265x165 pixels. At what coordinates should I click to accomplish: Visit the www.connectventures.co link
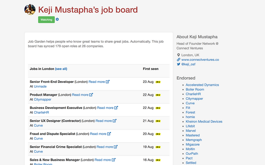(x=200, y=60)
